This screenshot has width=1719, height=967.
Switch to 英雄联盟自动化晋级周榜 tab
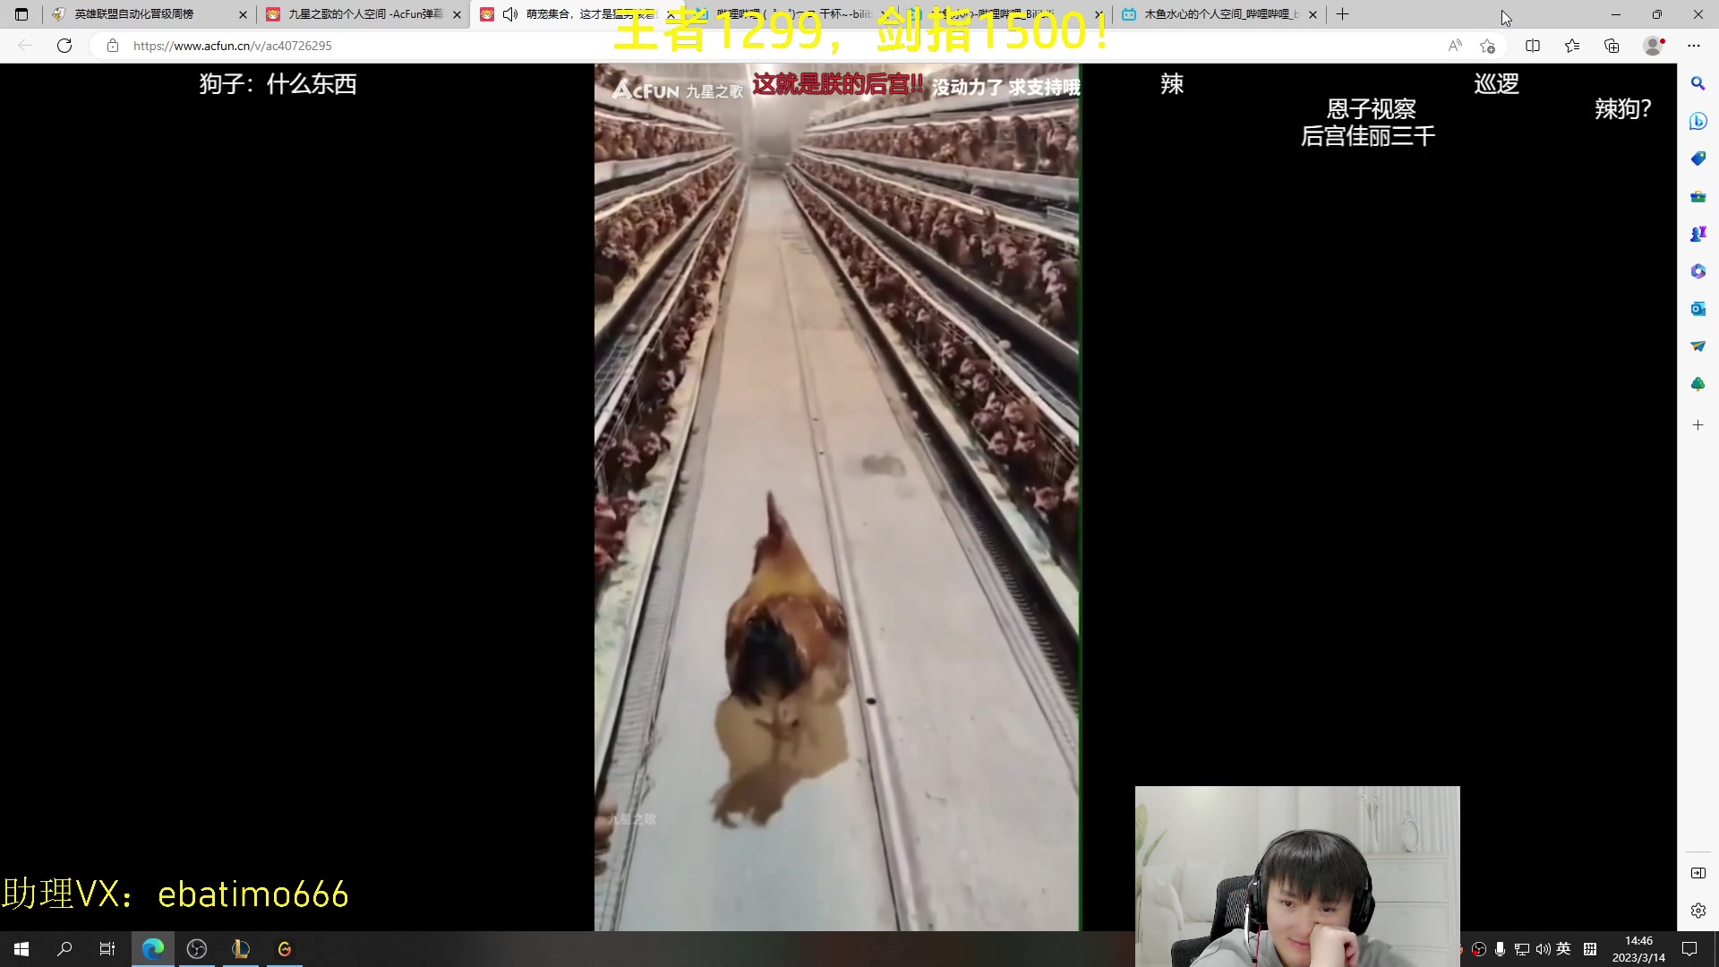click(134, 14)
